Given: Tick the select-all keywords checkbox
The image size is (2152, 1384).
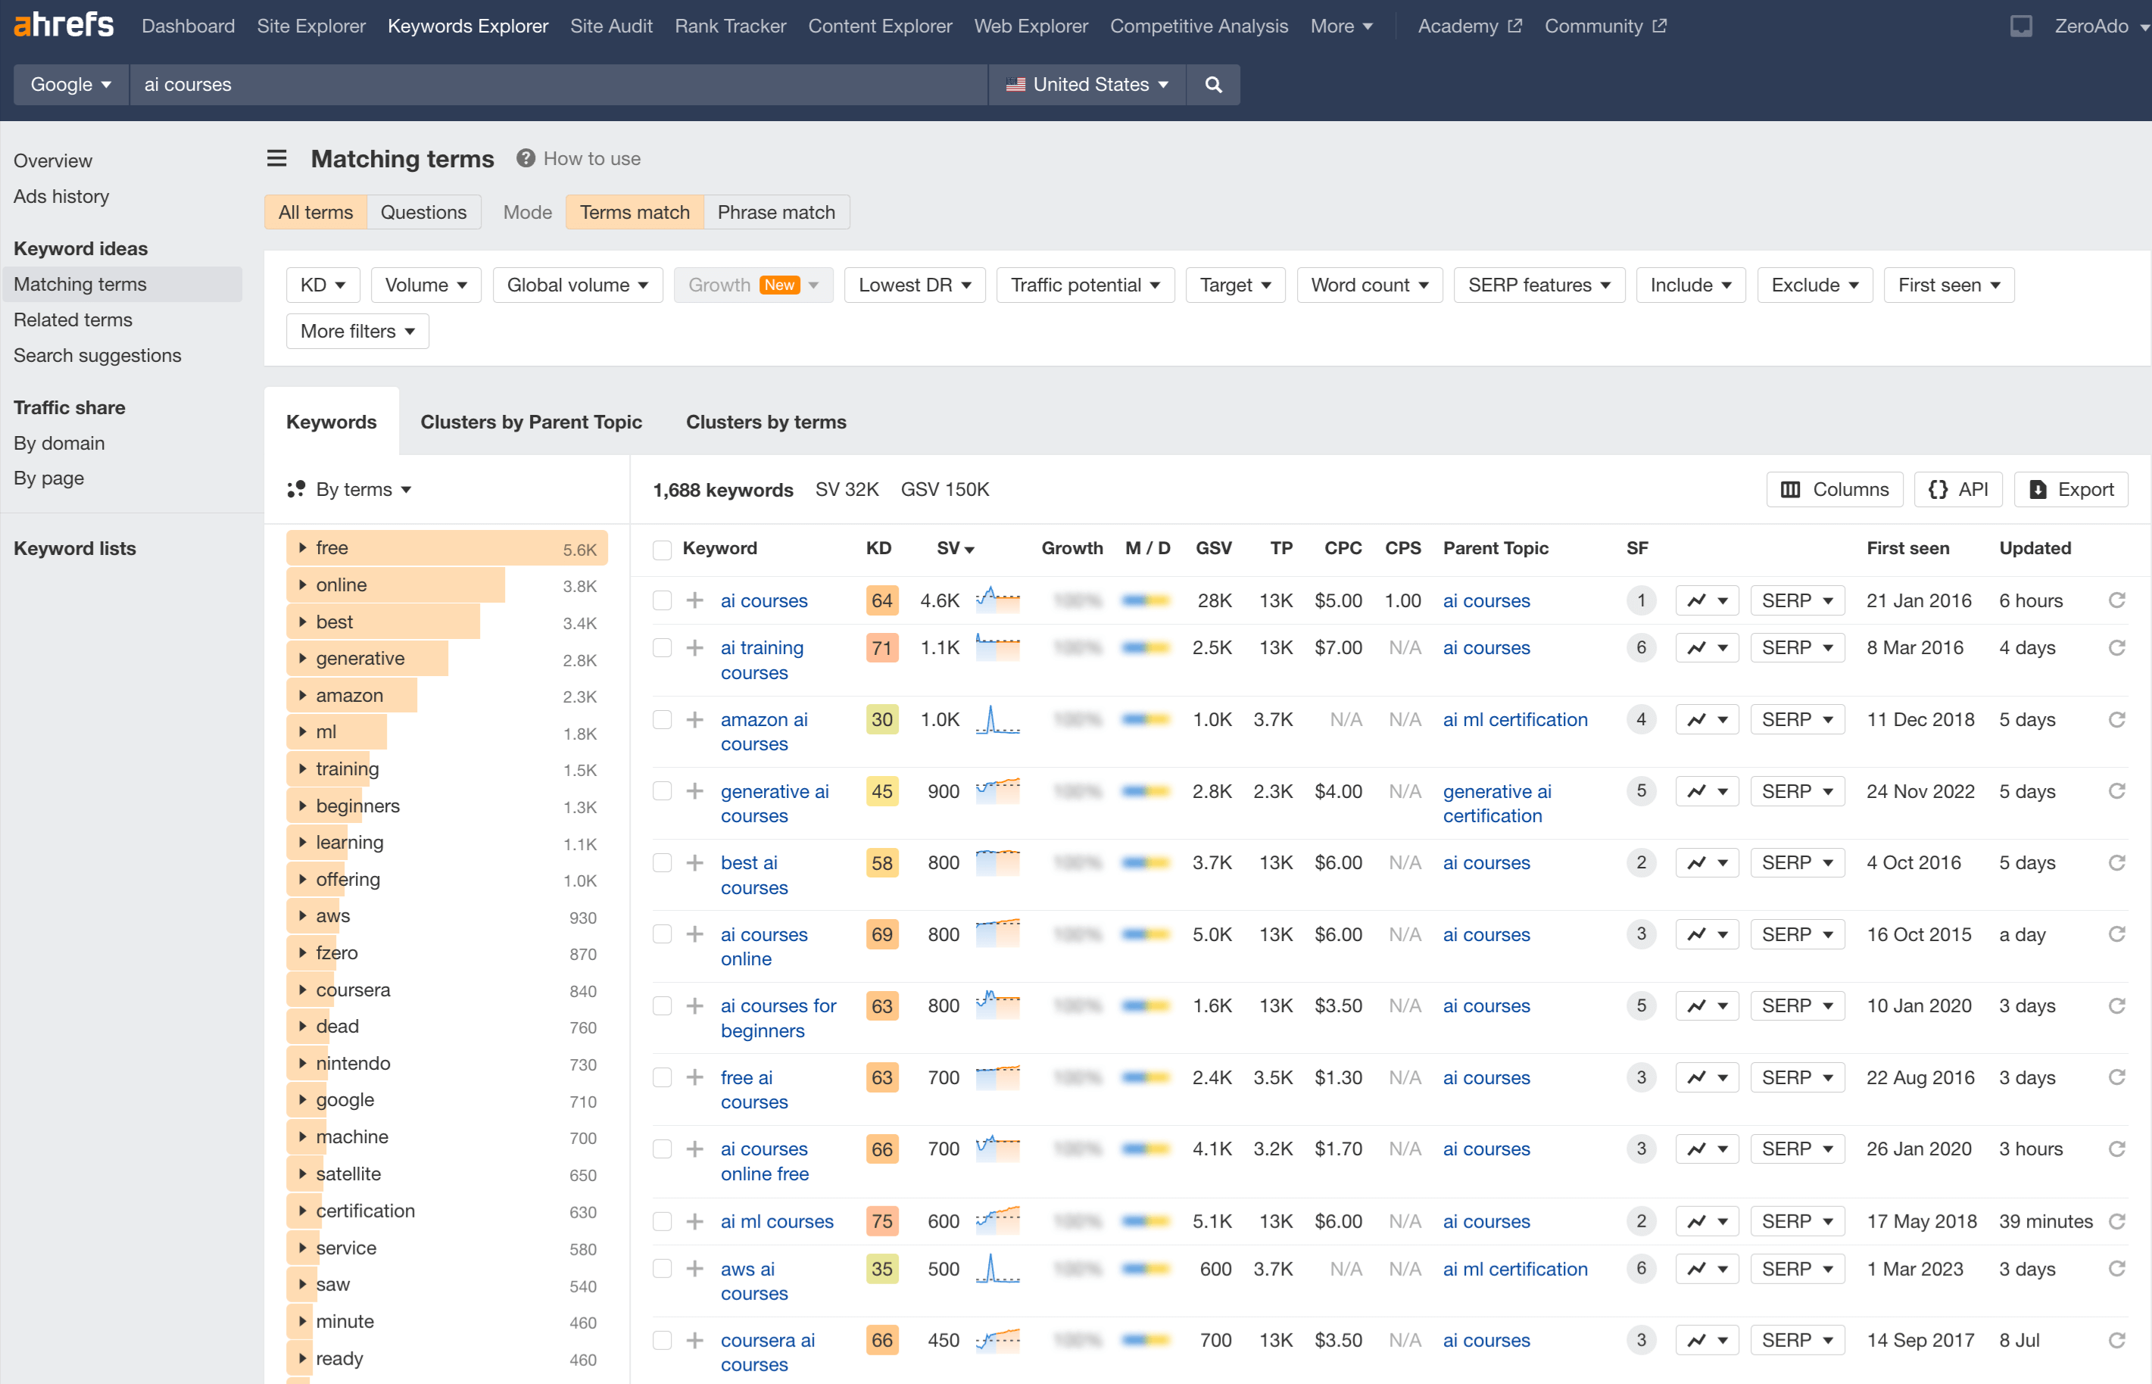Looking at the screenshot, I should point(663,549).
